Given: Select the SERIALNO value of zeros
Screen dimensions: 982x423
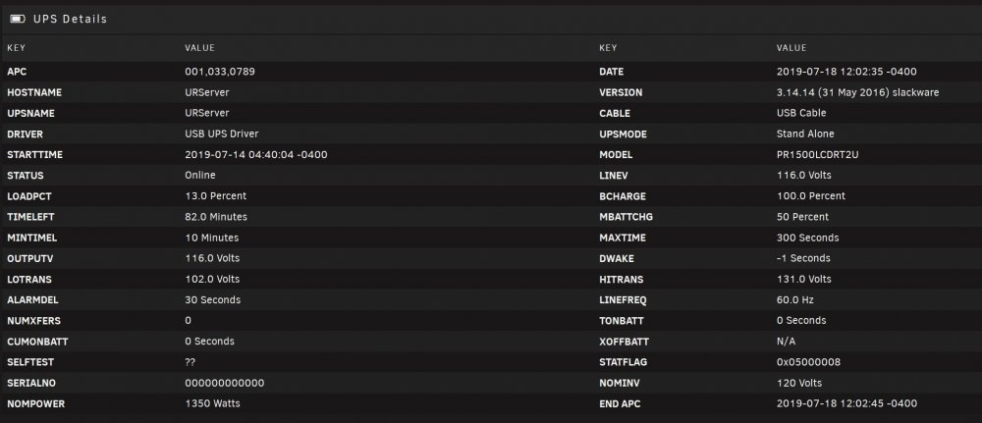Looking at the screenshot, I should tap(225, 383).
